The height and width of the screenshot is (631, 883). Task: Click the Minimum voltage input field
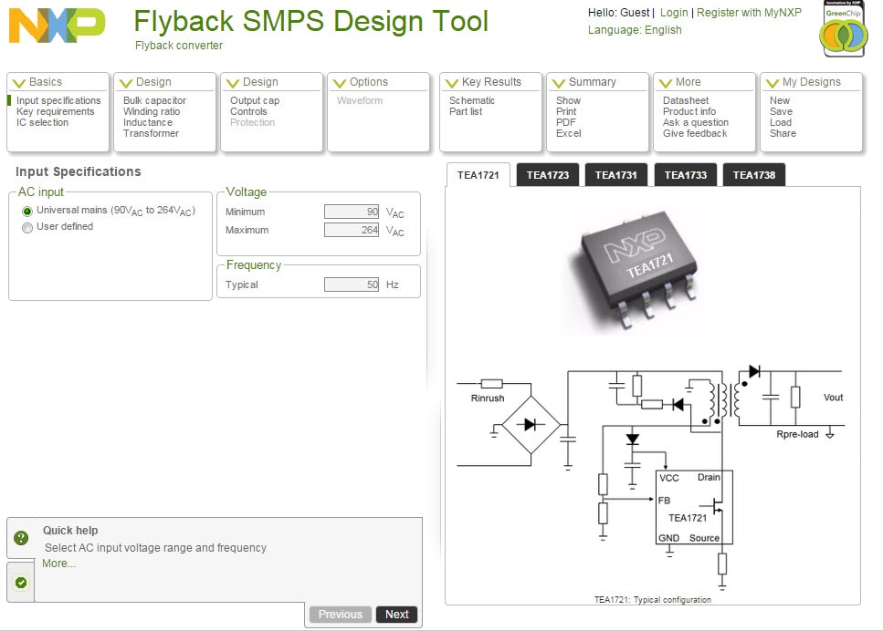pyautogui.click(x=352, y=212)
